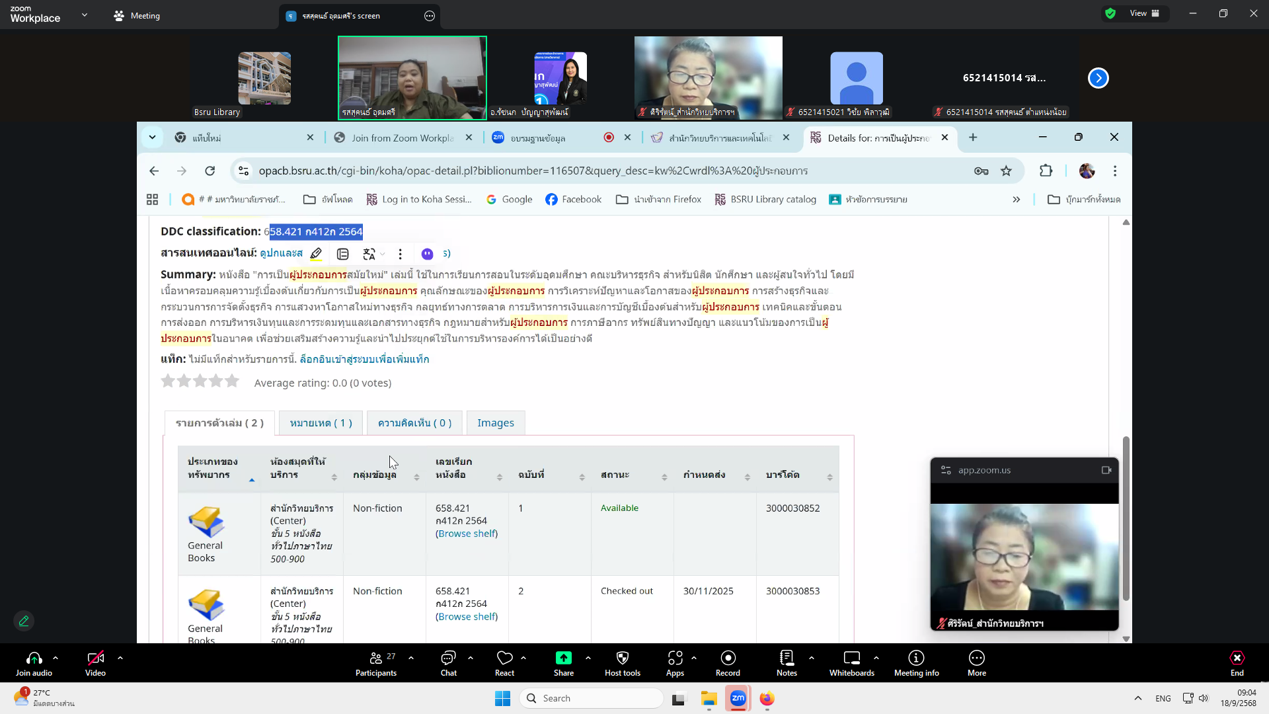
Task: Open the Zoom Chat panel
Action: 449,663
